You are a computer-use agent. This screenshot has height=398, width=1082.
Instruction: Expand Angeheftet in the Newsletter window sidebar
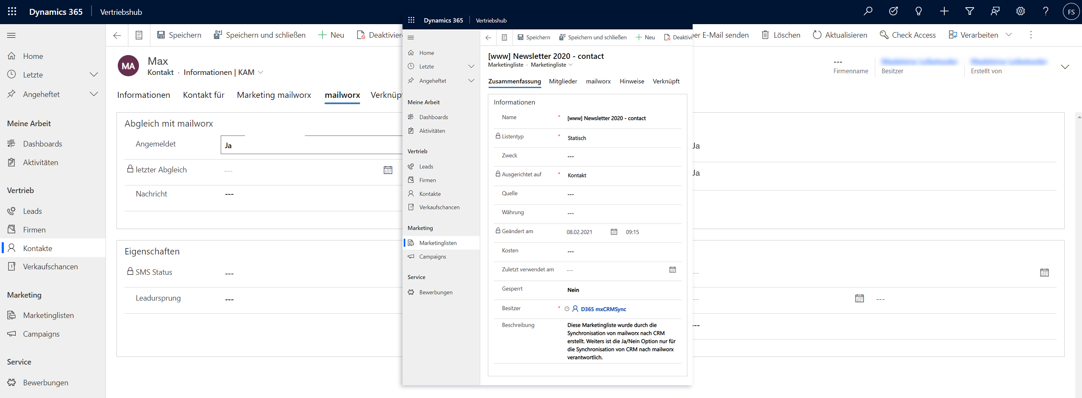click(x=471, y=81)
